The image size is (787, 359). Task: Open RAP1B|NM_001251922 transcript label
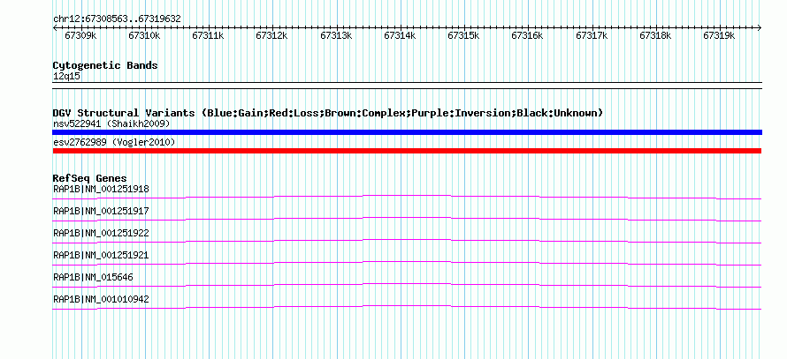click(101, 234)
